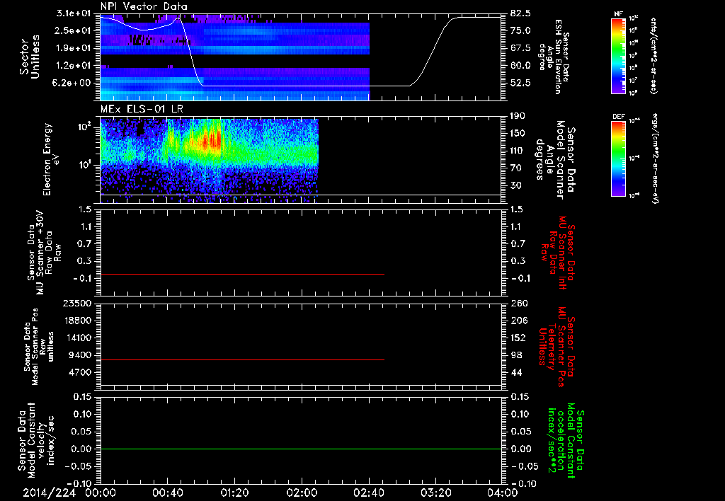725x501 pixels.
Task: Click the 01:20 time axis label
Action: [x=234, y=493]
